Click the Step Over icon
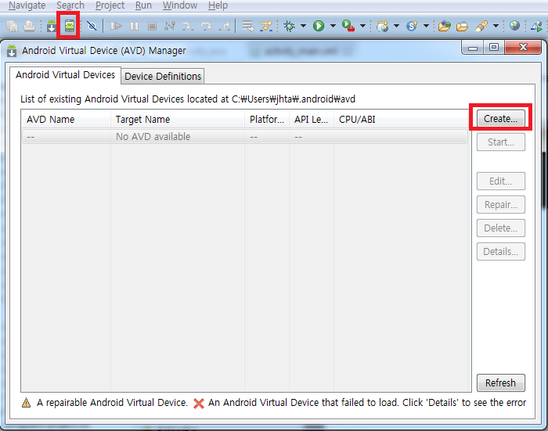The height and width of the screenshot is (431, 548). tap(206, 26)
